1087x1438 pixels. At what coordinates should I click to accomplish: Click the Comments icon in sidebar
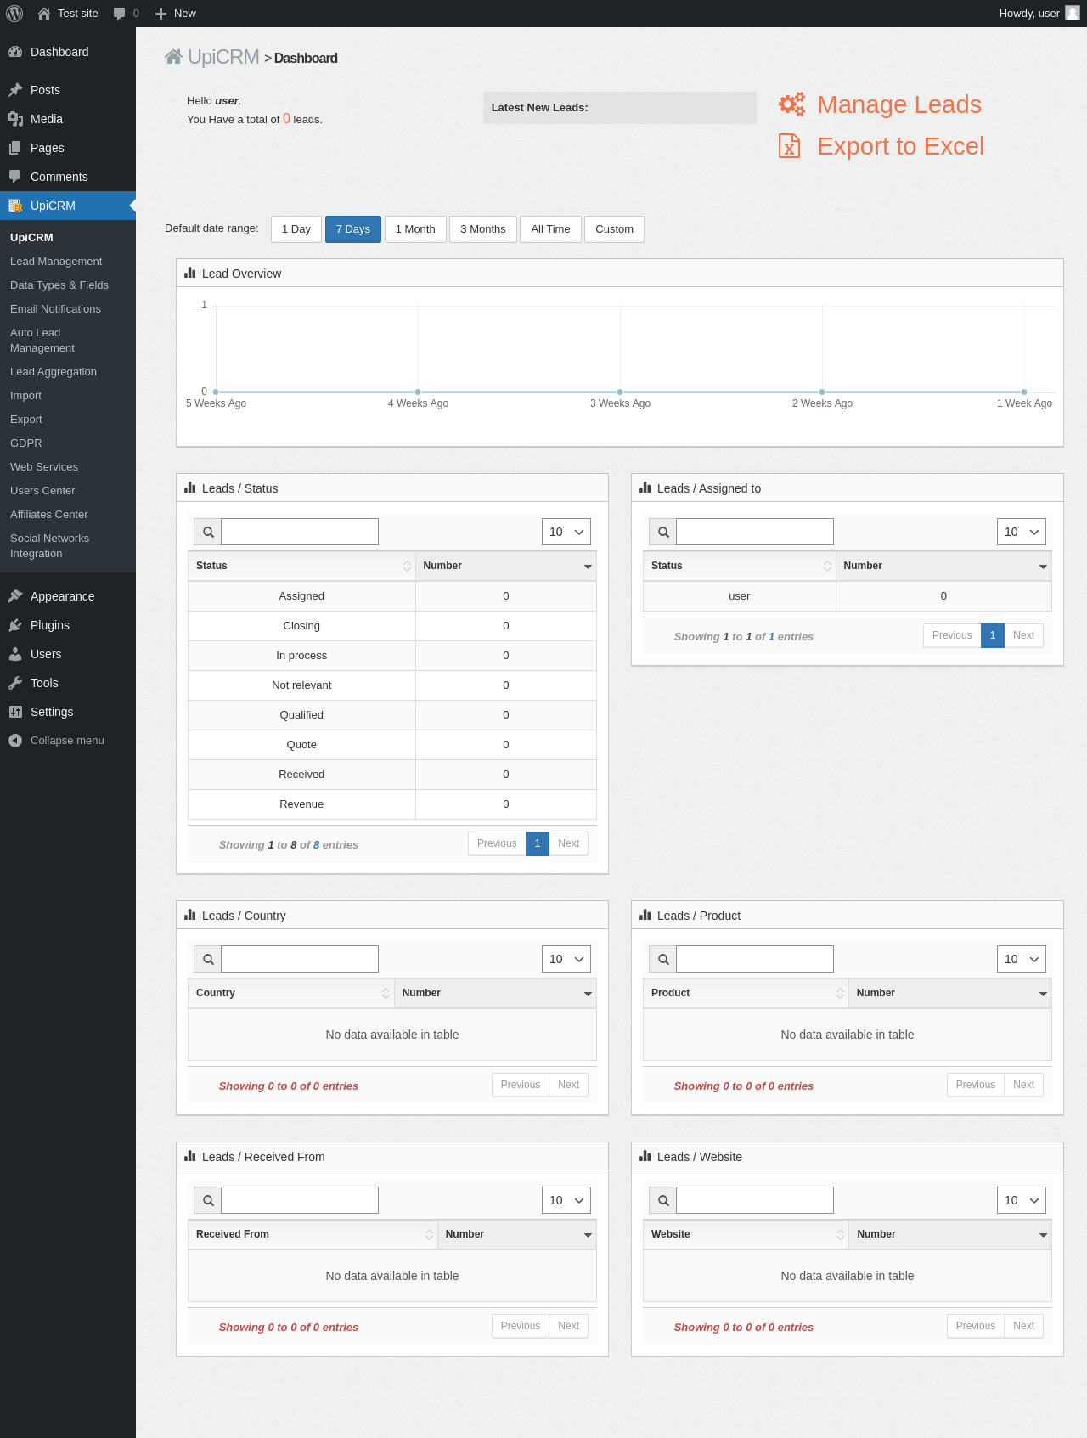(15, 177)
